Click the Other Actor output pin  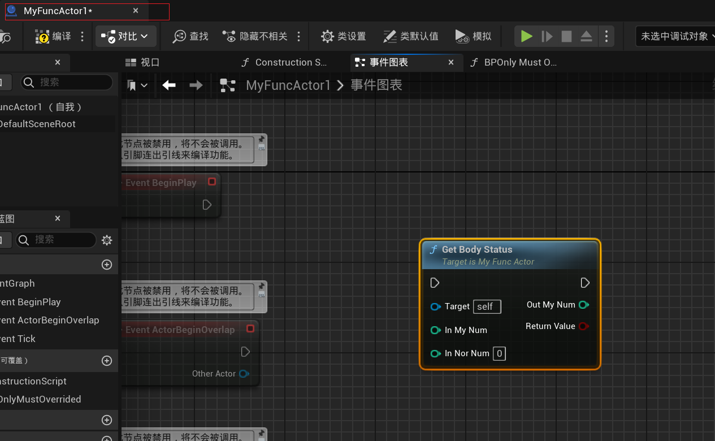(x=244, y=374)
